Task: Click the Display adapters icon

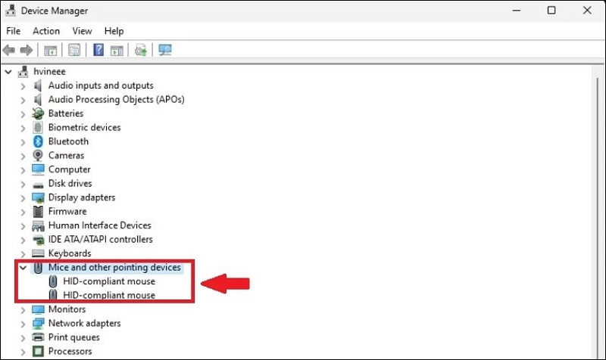Action: click(x=38, y=197)
